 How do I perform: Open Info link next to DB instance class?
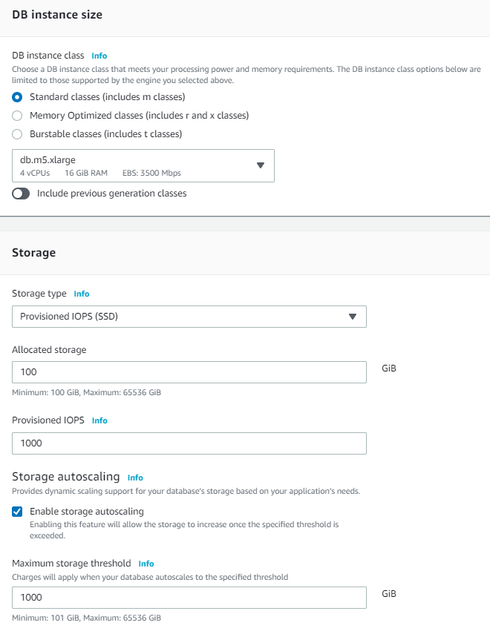[99, 56]
